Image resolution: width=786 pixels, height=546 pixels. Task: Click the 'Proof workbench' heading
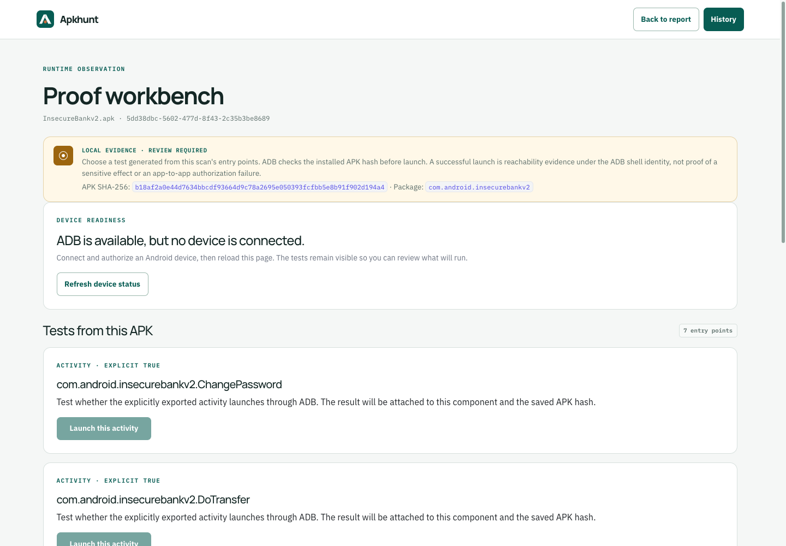tap(133, 96)
